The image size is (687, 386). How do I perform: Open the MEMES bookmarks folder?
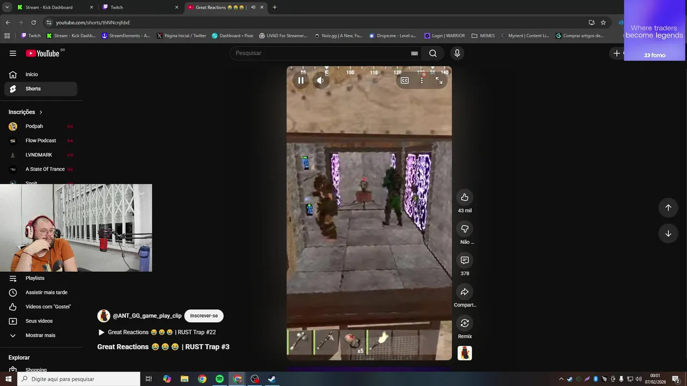(x=483, y=36)
